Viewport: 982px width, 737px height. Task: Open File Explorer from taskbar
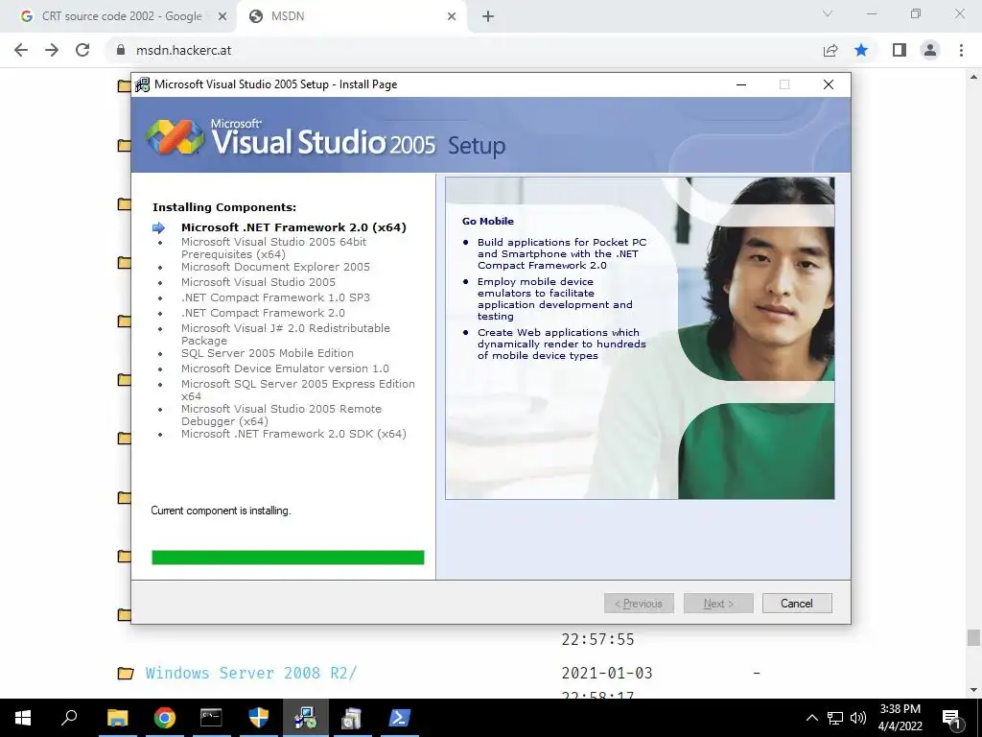117,718
